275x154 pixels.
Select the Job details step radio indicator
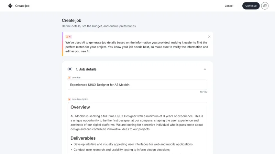(70, 69)
